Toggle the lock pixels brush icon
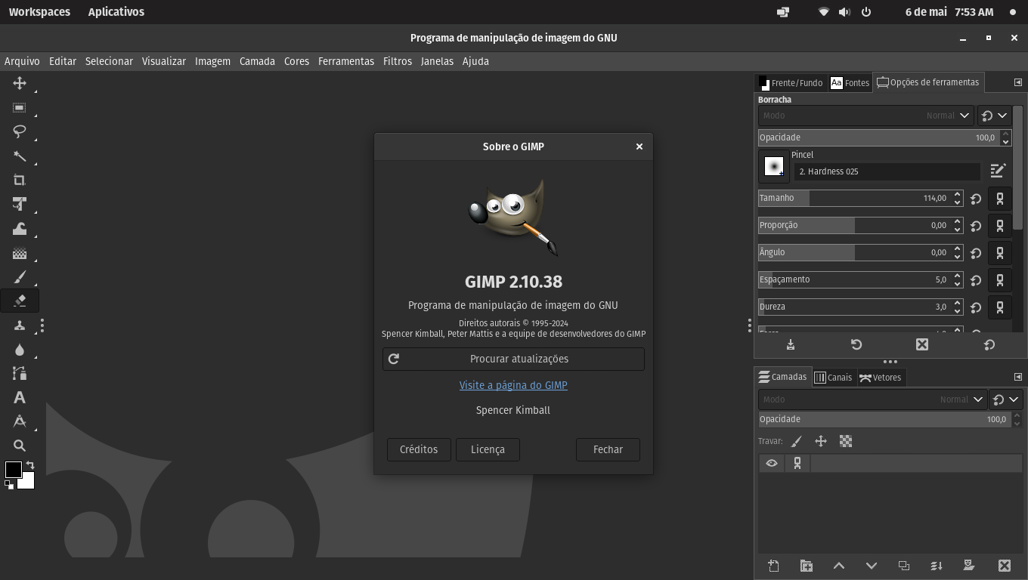The width and height of the screenshot is (1028, 580). [796, 441]
